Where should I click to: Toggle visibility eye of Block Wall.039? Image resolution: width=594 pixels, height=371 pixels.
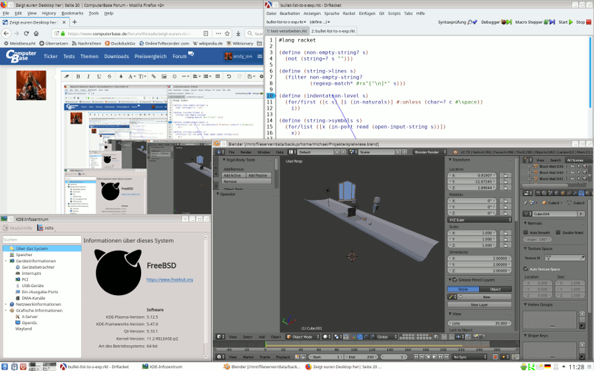[573, 166]
